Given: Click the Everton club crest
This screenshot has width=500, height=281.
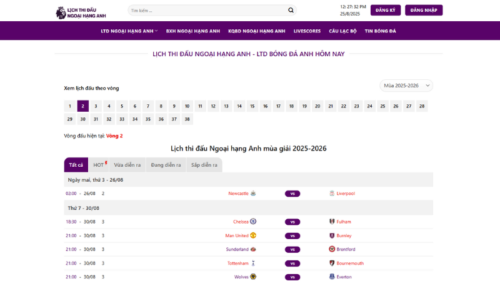Looking at the screenshot, I should click(332, 277).
